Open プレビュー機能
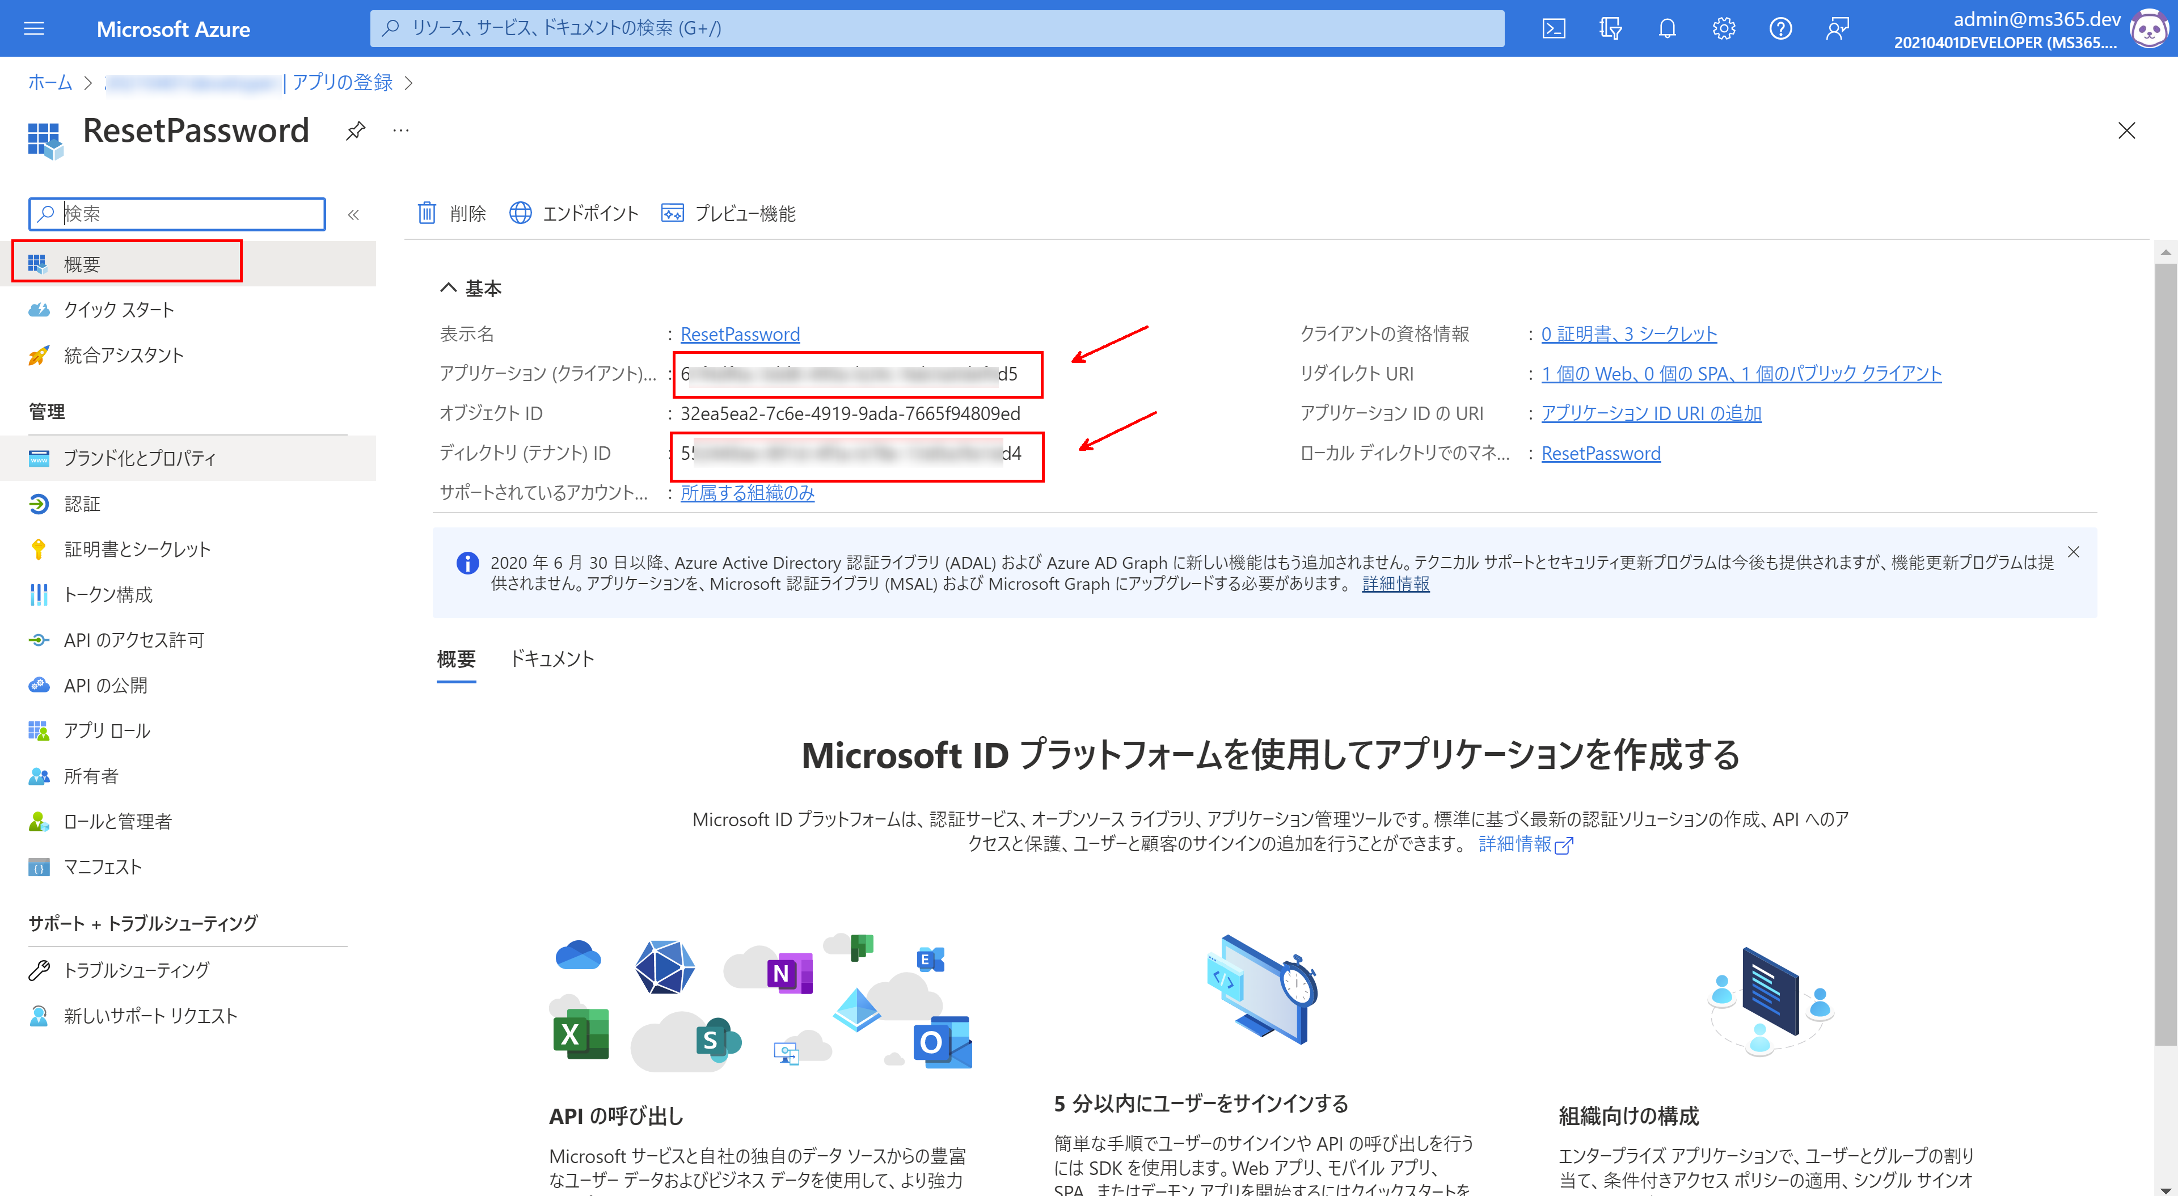This screenshot has height=1196, width=2178. tap(728, 213)
